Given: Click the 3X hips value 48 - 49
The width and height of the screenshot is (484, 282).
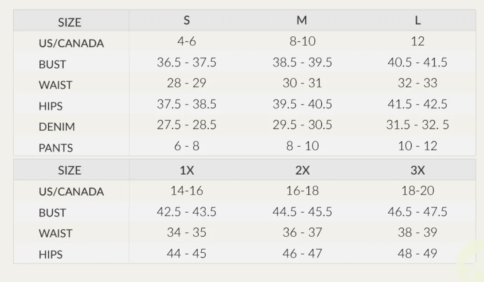Looking at the screenshot, I should pyautogui.click(x=418, y=254).
